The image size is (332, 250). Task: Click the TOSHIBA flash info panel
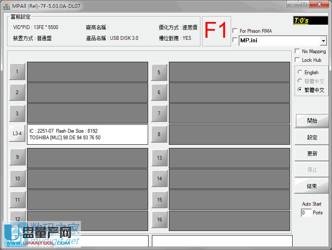coord(87,134)
